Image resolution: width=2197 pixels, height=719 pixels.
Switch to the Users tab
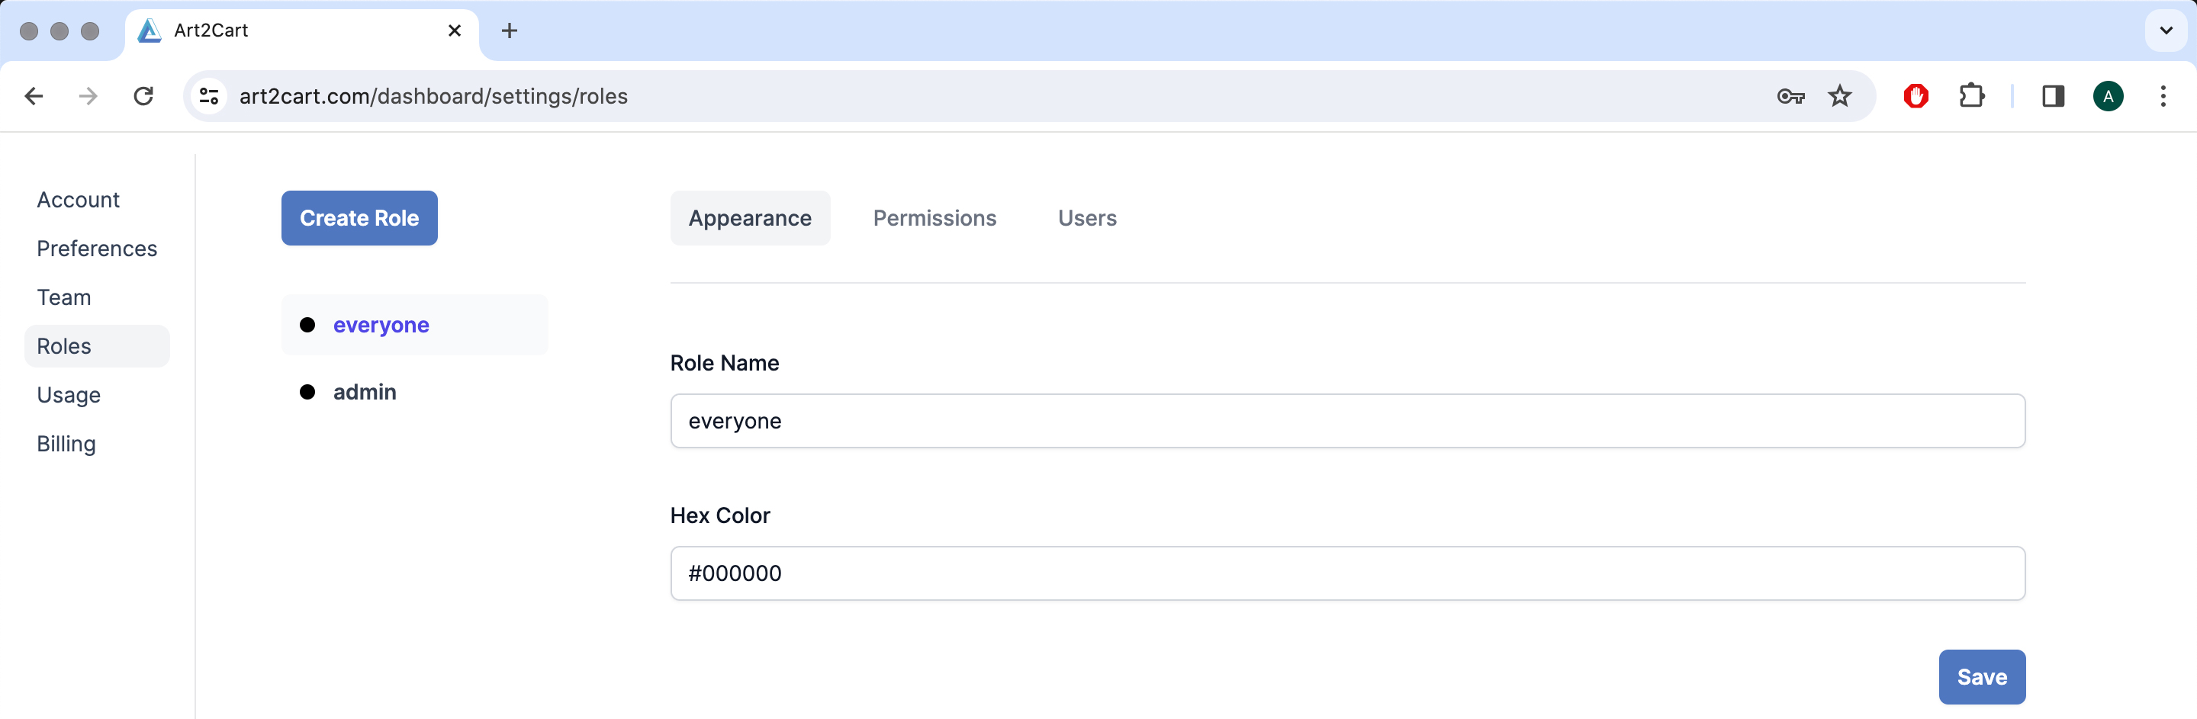click(x=1086, y=218)
